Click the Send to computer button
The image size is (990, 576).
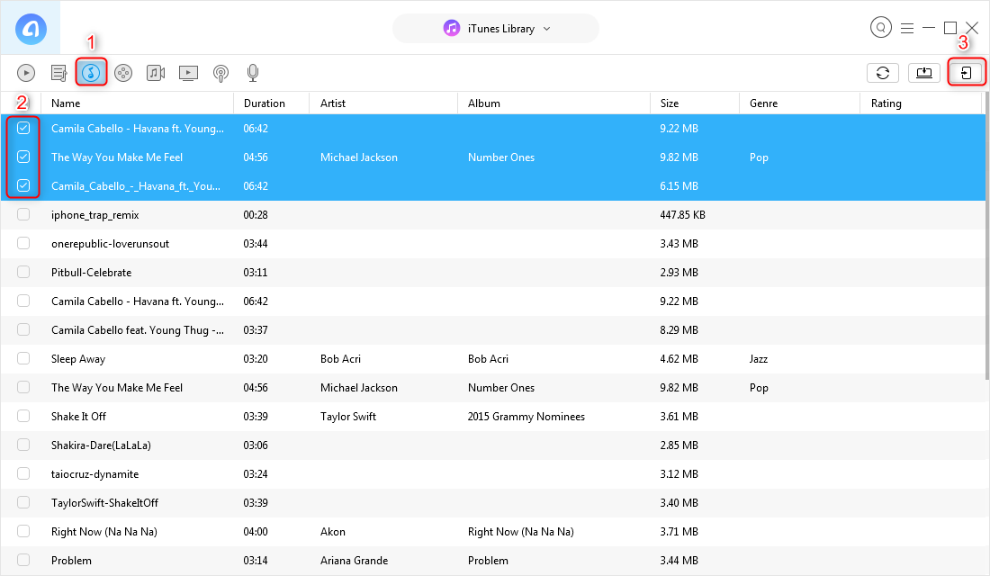click(923, 73)
